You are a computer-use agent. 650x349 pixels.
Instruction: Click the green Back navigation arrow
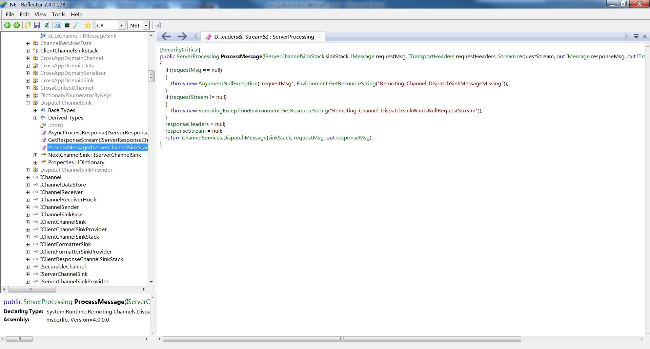pyautogui.click(x=7, y=25)
